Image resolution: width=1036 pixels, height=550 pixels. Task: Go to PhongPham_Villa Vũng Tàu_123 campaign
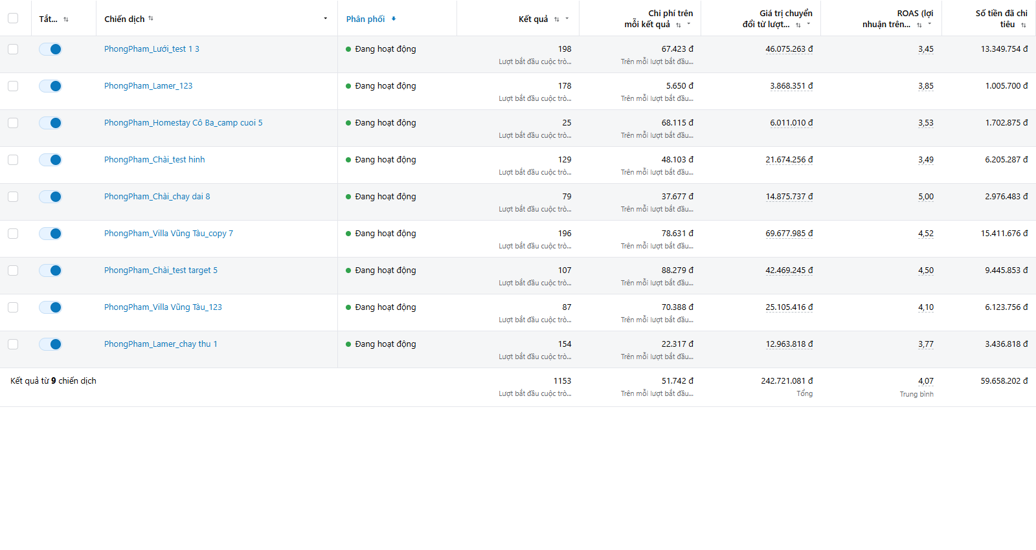click(x=163, y=307)
